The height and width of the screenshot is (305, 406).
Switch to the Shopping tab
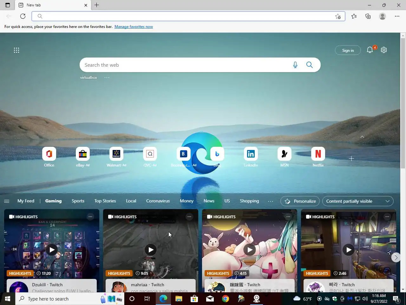tap(249, 201)
